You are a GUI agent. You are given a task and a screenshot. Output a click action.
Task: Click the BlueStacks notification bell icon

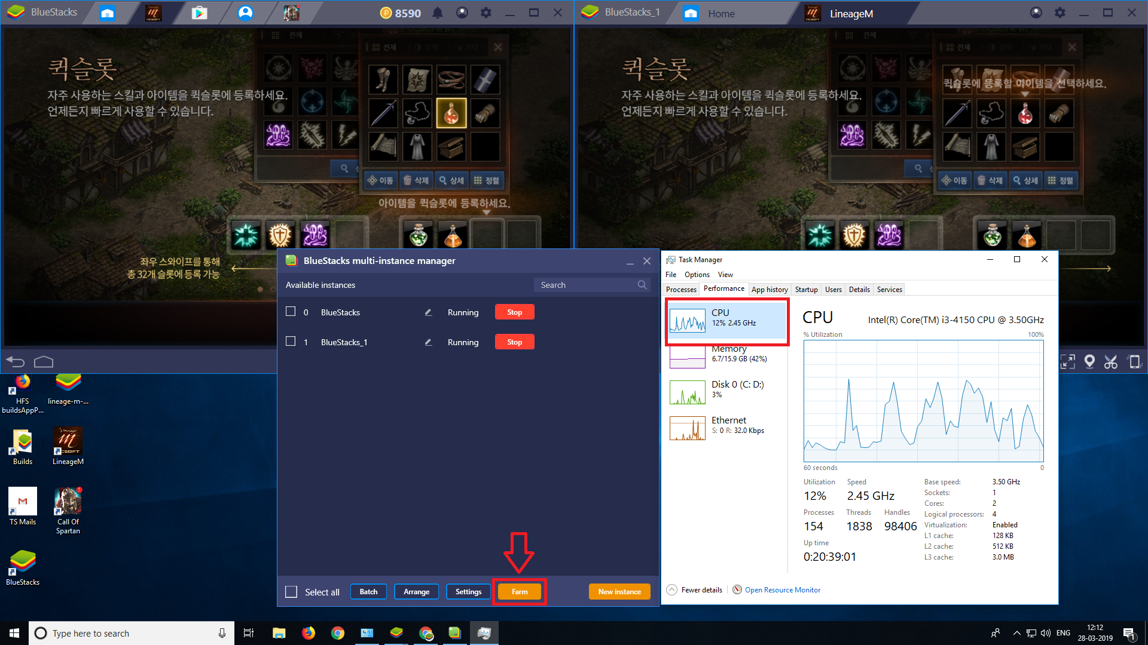pos(438,13)
